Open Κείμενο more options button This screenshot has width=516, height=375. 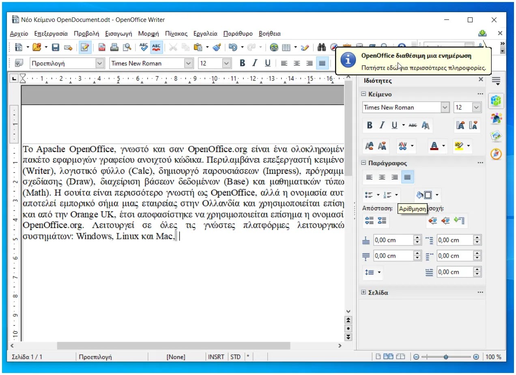point(480,94)
